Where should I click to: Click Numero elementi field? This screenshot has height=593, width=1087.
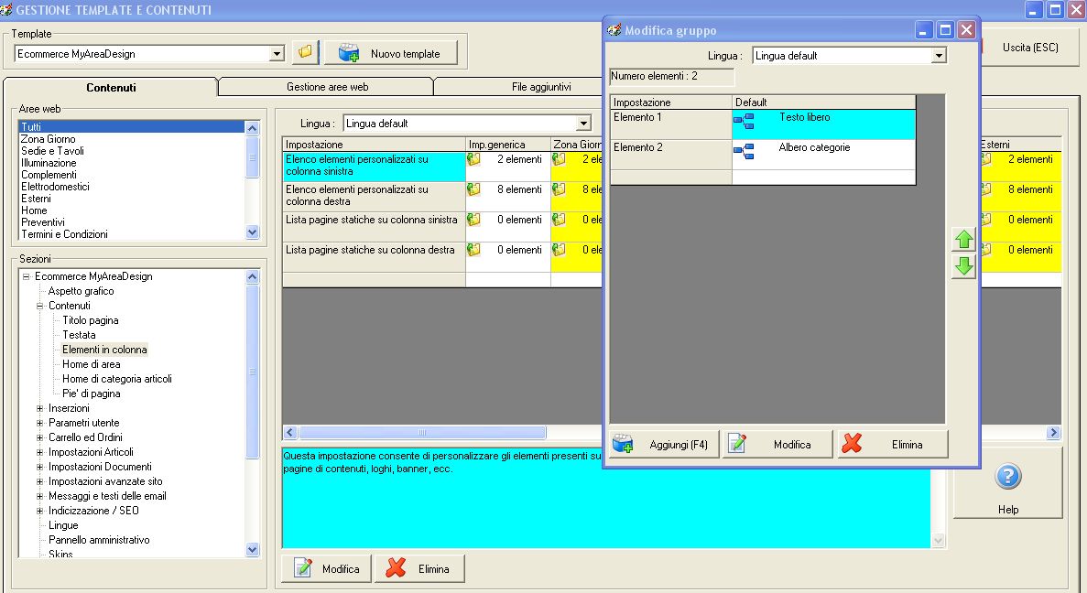pyautogui.click(x=672, y=76)
